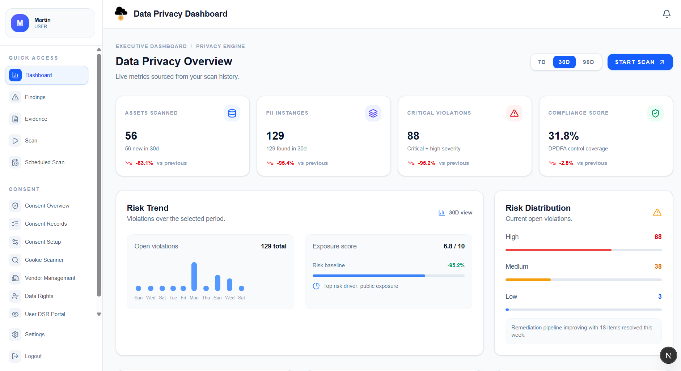Viewport: 681px width, 371px height.
Task: Click the Logout arrow icon
Action: pos(15,356)
